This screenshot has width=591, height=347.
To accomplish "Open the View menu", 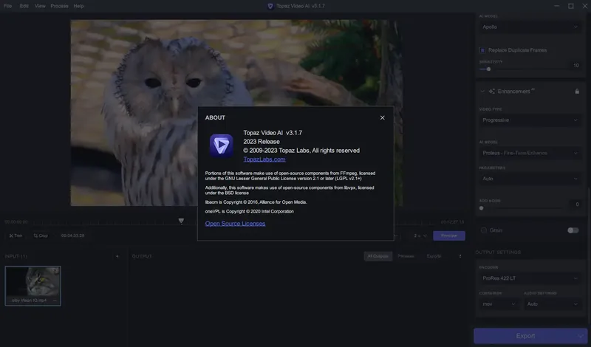I will click(x=40, y=6).
